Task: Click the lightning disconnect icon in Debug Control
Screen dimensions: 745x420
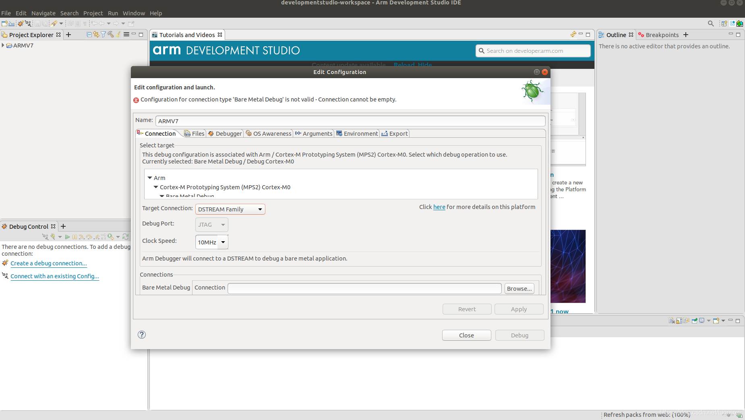Action: pos(53,237)
